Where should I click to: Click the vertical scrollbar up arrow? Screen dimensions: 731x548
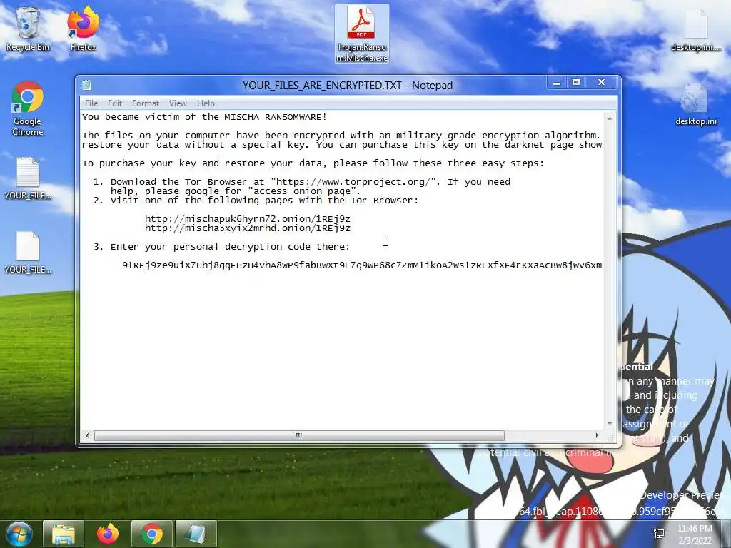(x=610, y=118)
